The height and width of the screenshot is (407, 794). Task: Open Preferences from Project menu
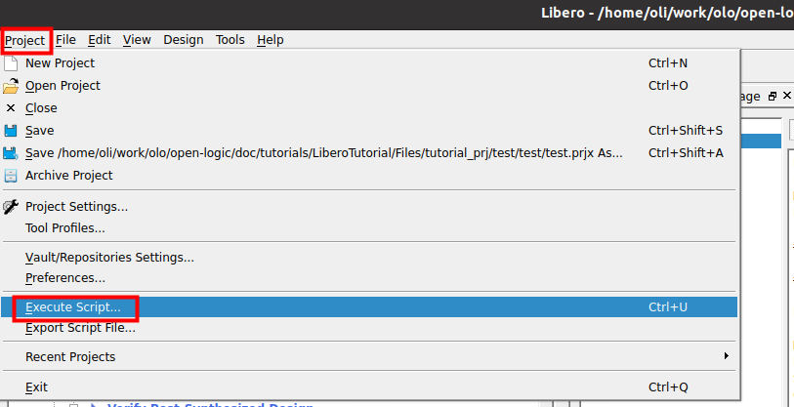click(x=368, y=278)
